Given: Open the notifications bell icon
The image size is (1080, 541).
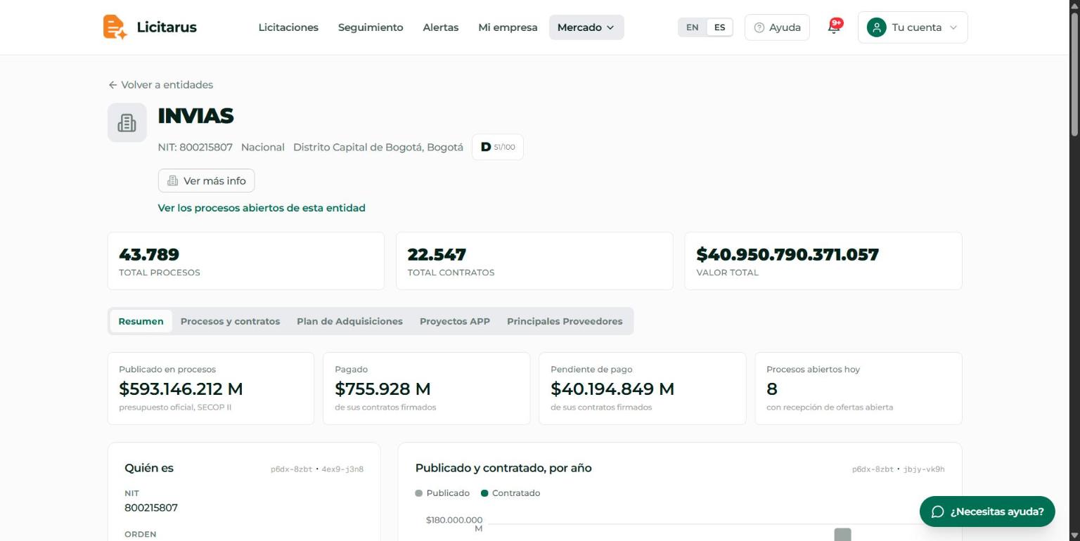Looking at the screenshot, I should (x=834, y=27).
